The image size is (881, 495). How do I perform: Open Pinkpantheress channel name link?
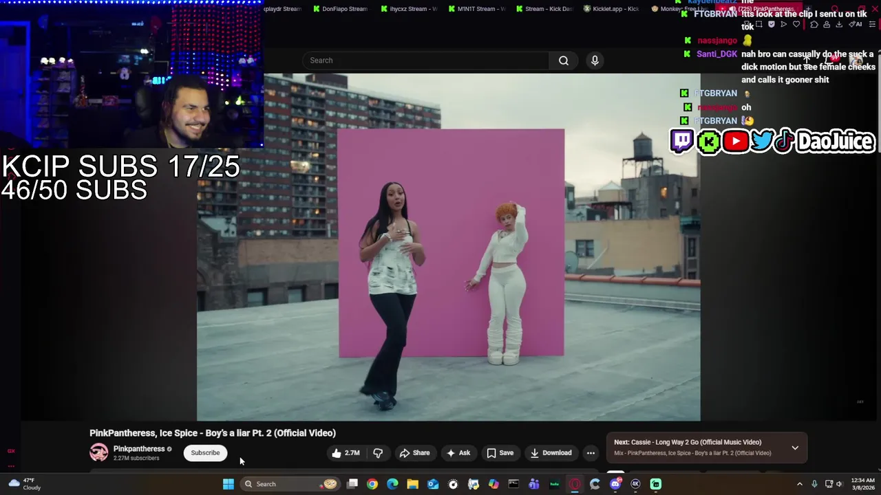[139, 449]
